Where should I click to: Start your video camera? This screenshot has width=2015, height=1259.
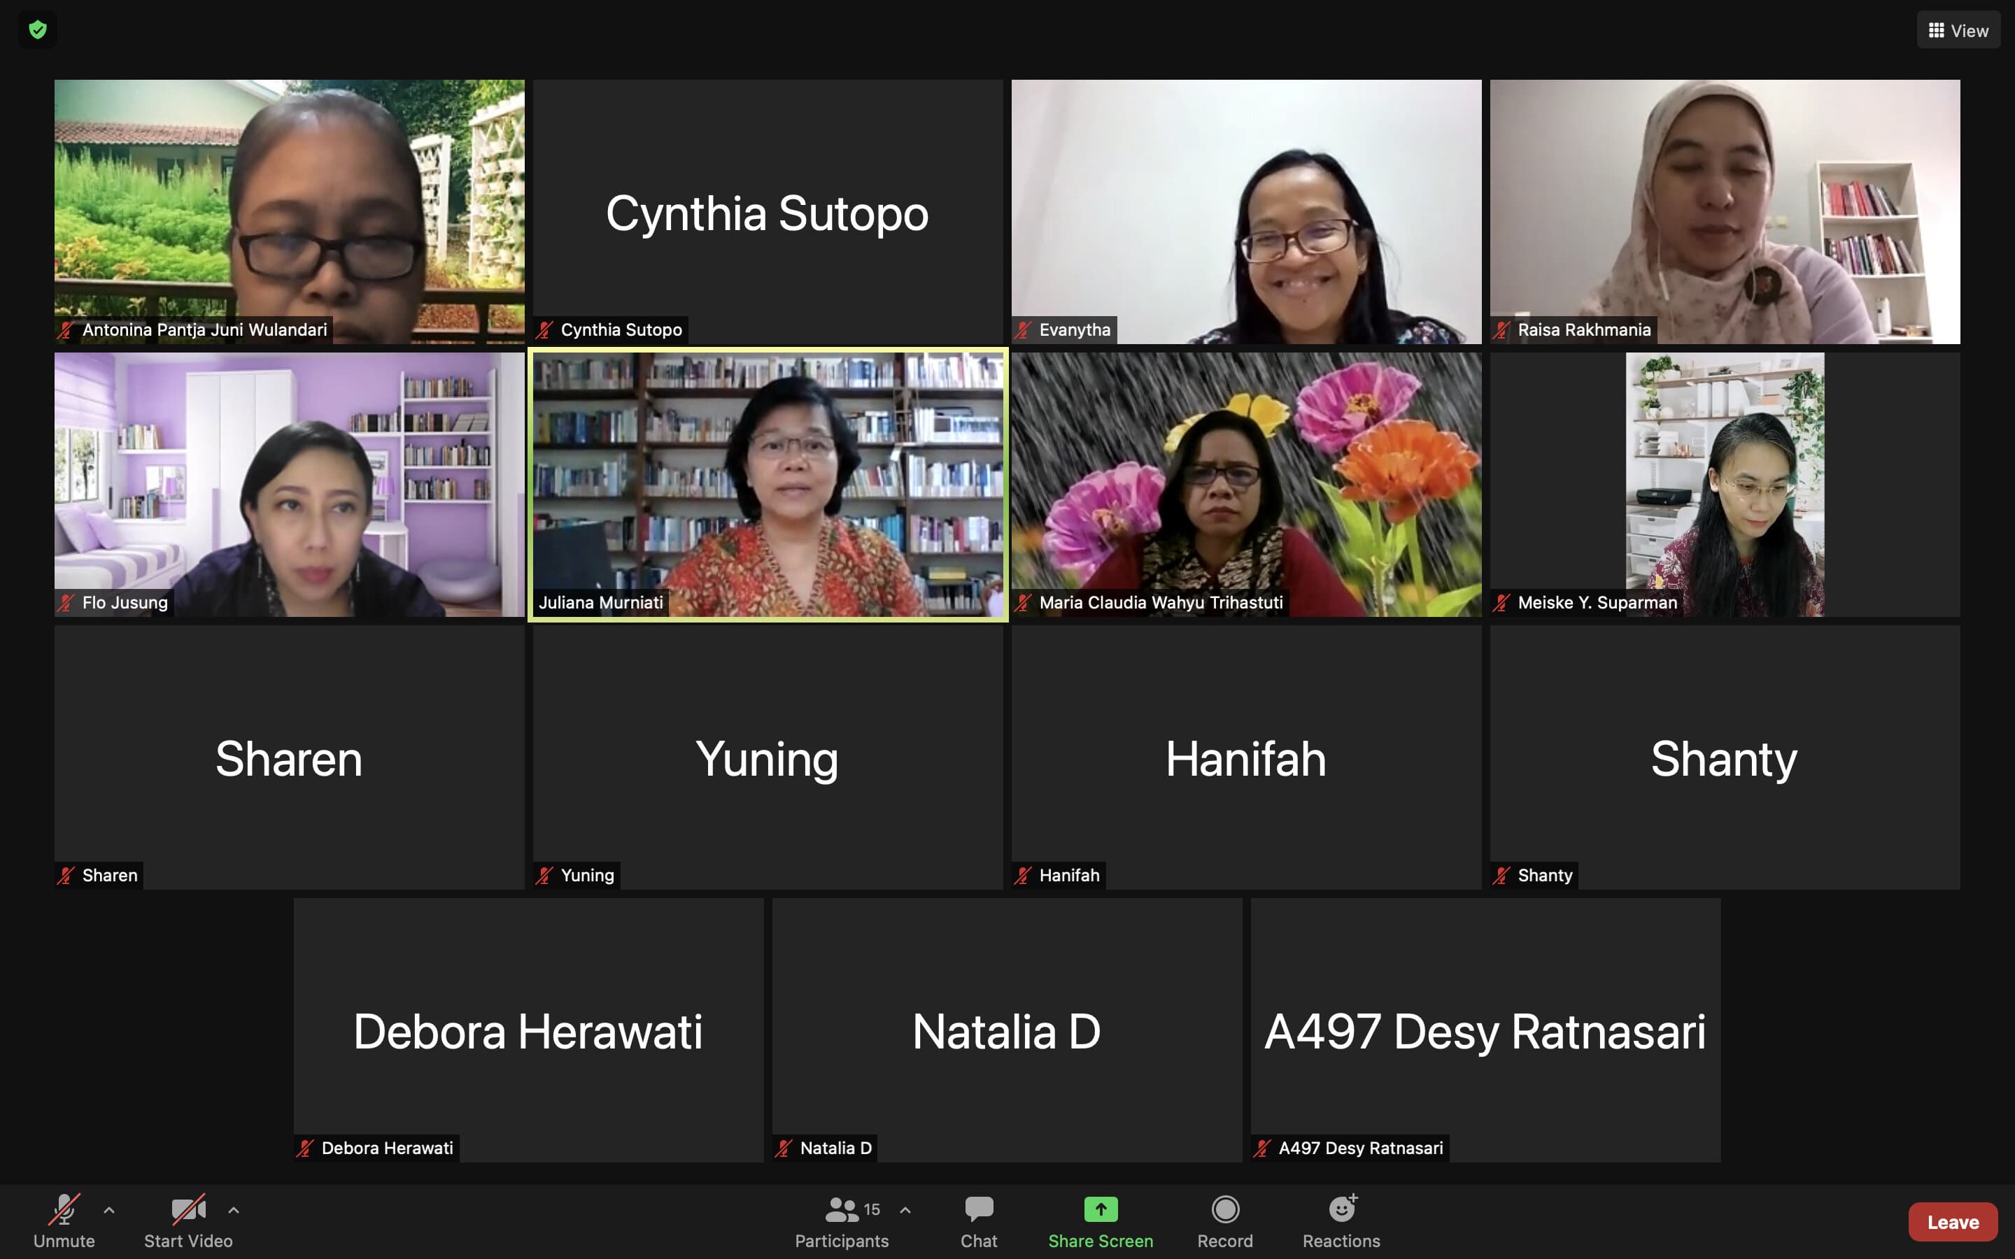188,1221
